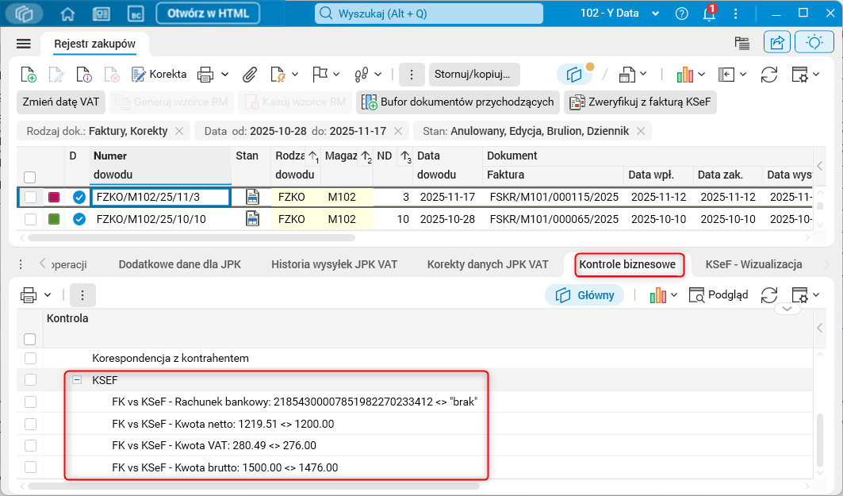The height and width of the screenshot is (496, 843).
Task: Click the paperclip attachments icon
Action: [250, 75]
